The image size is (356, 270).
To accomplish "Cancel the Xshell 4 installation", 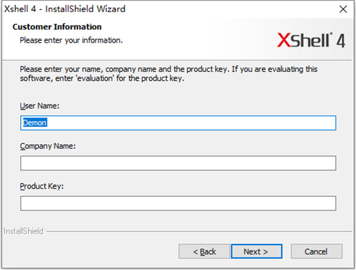I will click(x=316, y=252).
